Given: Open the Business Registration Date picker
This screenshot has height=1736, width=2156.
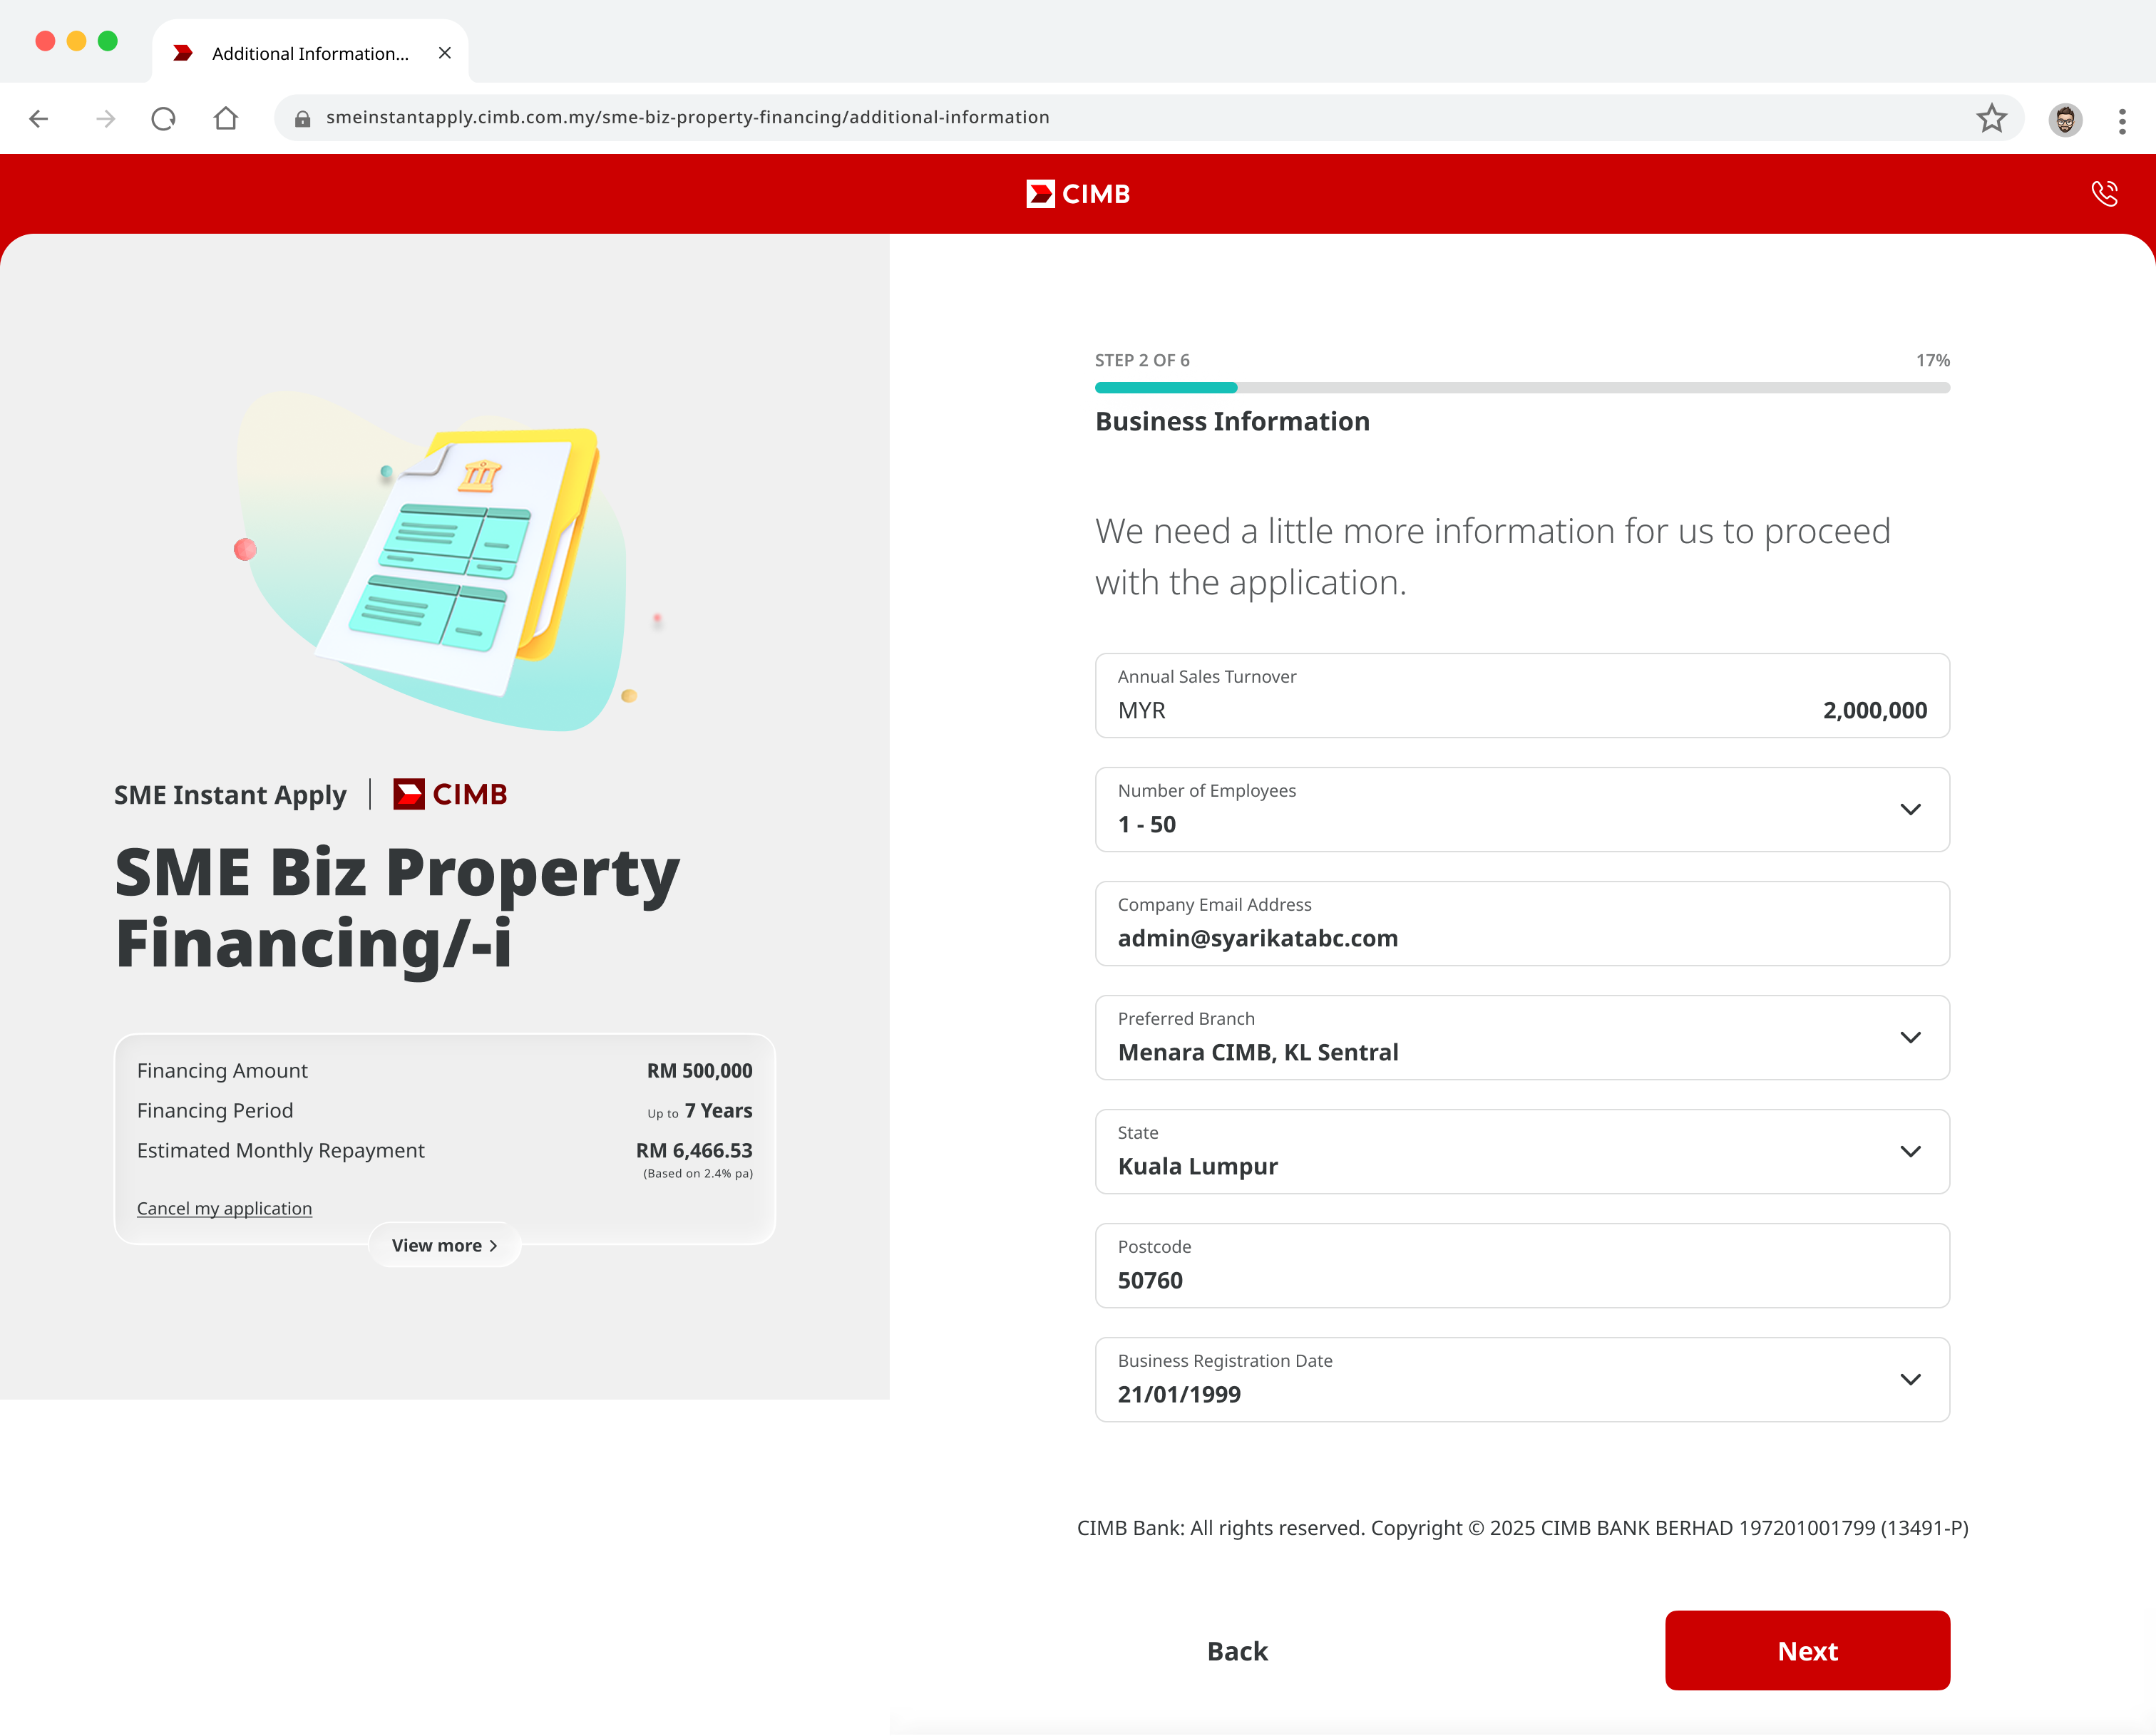Looking at the screenshot, I should click(x=1521, y=1380).
